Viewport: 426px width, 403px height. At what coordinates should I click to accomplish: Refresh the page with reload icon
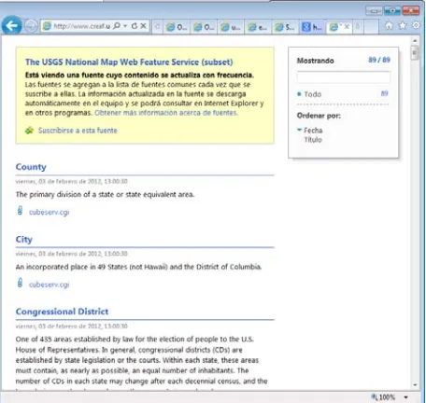tap(135, 26)
